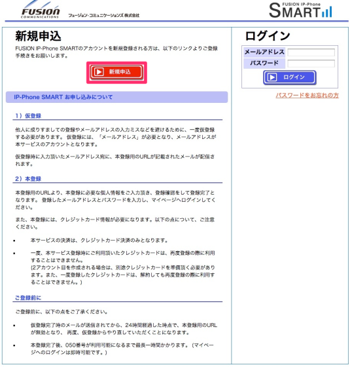
Task: Focus the パスワード input field
Action: pos(311,64)
